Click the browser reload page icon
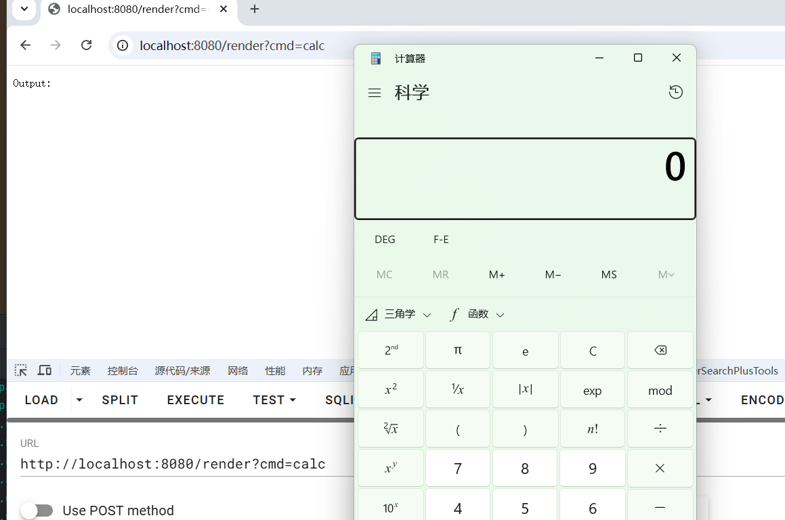The width and height of the screenshot is (785, 520). (x=86, y=45)
